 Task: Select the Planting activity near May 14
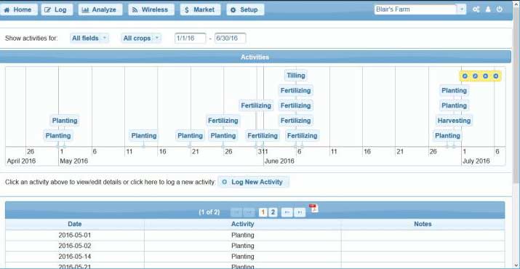[x=143, y=135]
